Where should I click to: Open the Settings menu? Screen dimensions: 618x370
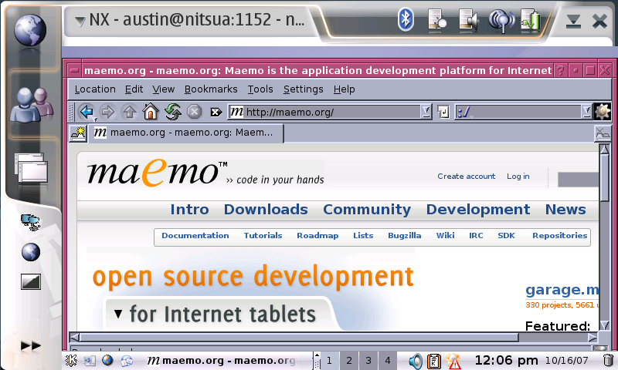[303, 89]
